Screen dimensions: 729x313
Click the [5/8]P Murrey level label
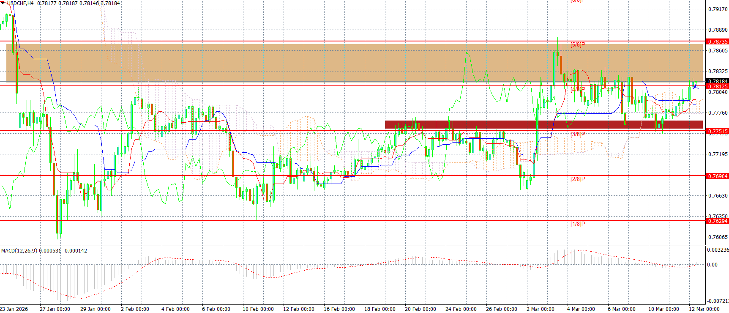(x=578, y=44)
